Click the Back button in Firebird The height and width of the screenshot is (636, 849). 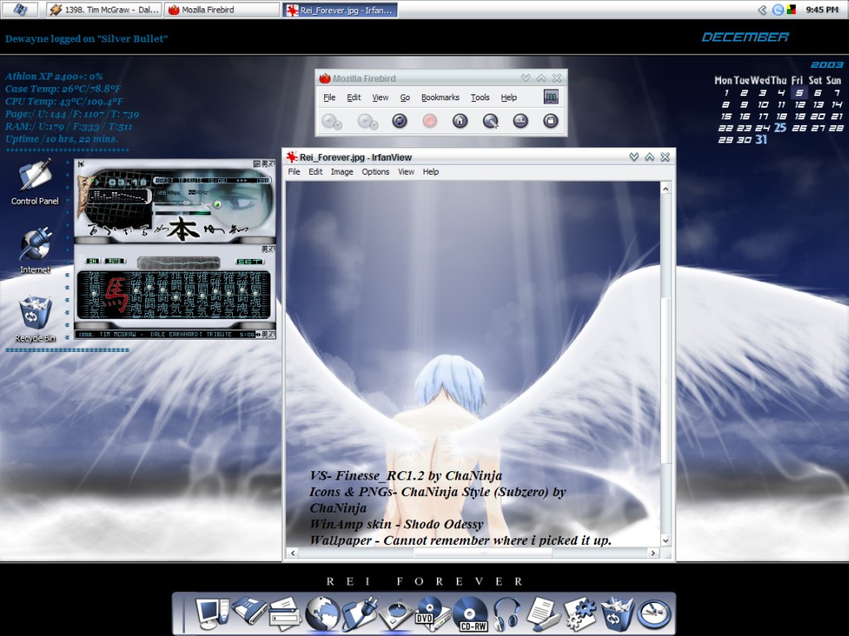point(328,121)
